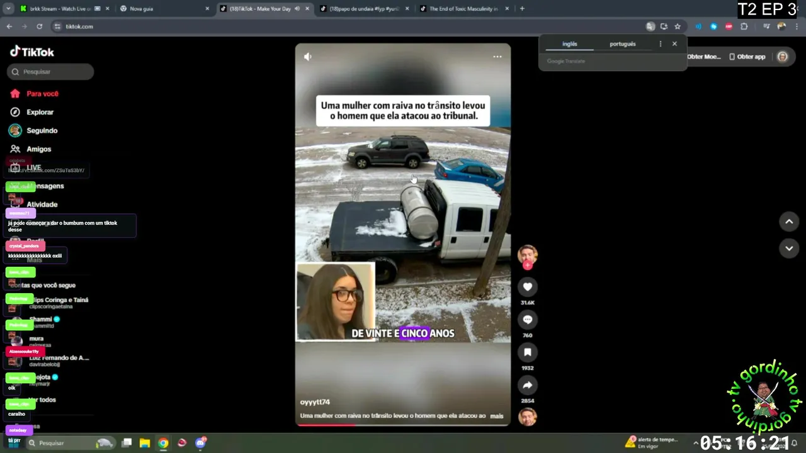
Task: Open the creator's profile avatar beside the video
Action: pyautogui.click(x=528, y=254)
